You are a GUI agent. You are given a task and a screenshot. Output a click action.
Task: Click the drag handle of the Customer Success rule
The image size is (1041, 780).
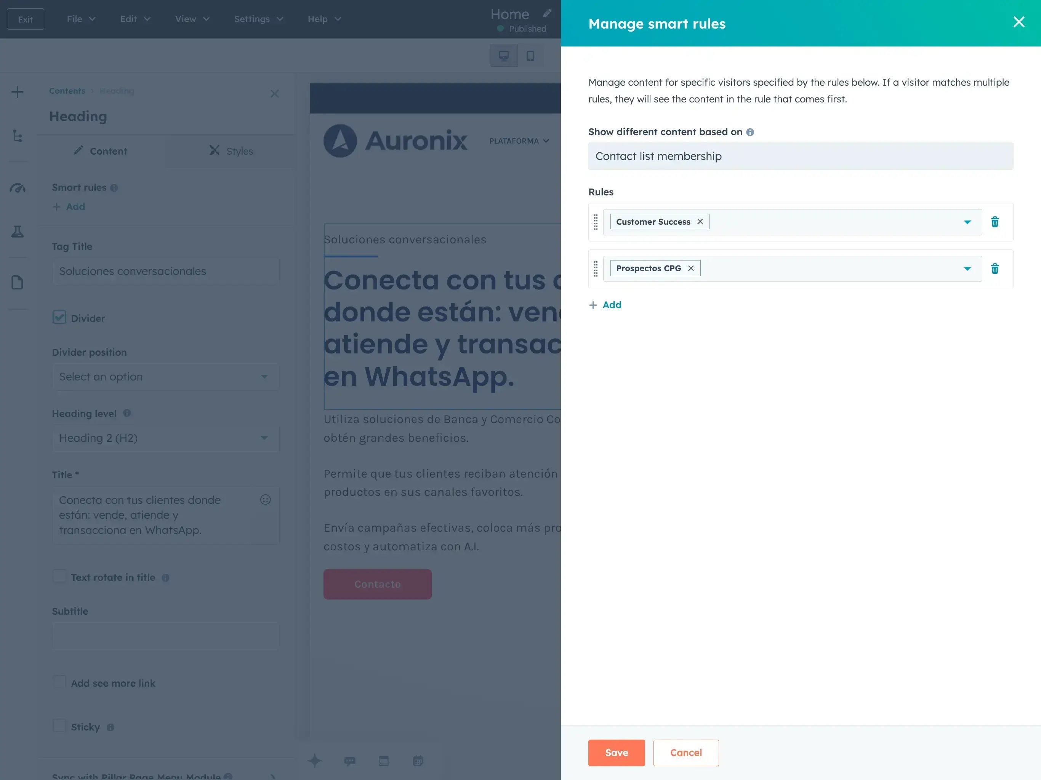[595, 222]
